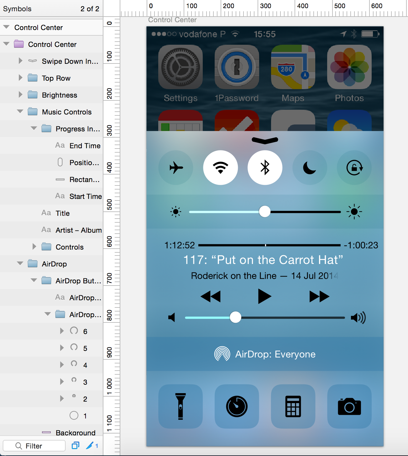Open the Maps app icon
This screenshot has width=408, height=456.
pos(293,67)
